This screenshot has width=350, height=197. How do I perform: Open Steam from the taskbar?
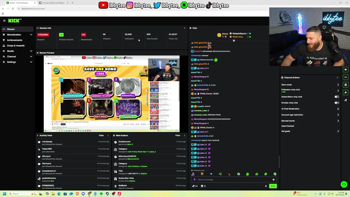(x=107, y=194)
